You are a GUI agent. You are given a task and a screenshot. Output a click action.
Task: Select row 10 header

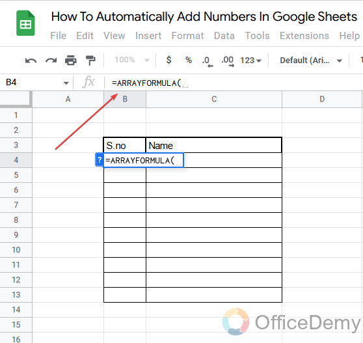tap(16, 250)
